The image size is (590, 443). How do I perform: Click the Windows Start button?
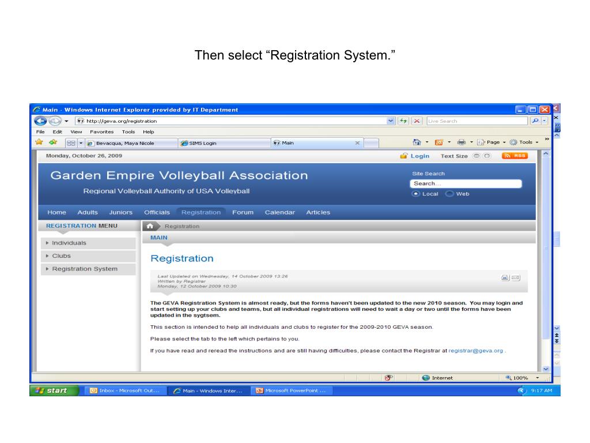[x=54, y=391]
